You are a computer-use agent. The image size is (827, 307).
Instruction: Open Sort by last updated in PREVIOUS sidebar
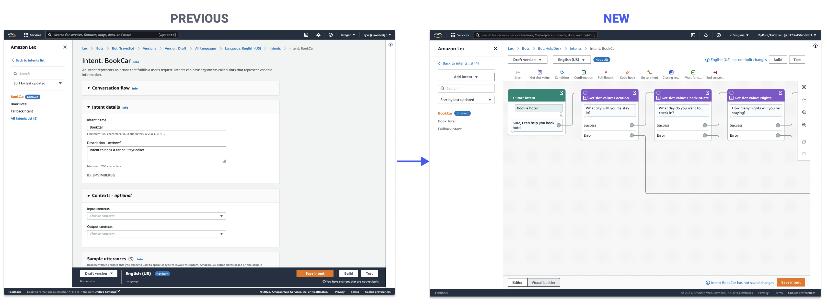click(x=38, y=83)
